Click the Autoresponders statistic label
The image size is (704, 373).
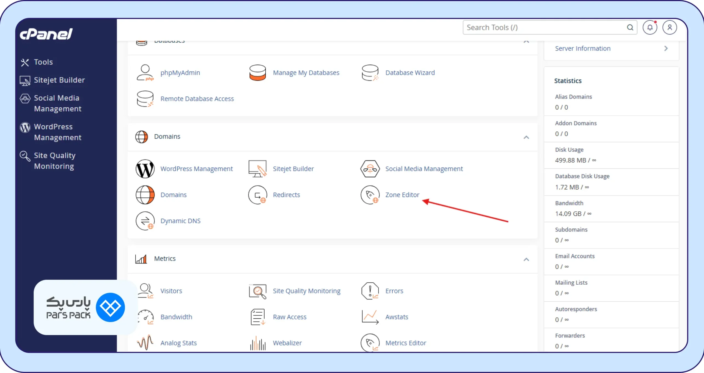576,309
